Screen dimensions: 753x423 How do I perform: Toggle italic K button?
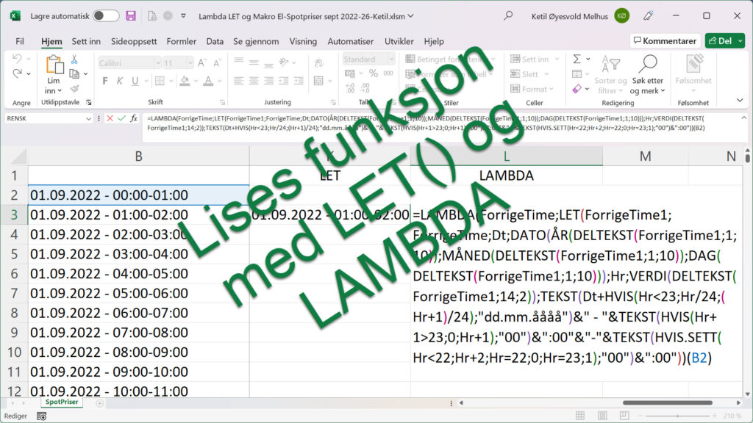(120, 81)
